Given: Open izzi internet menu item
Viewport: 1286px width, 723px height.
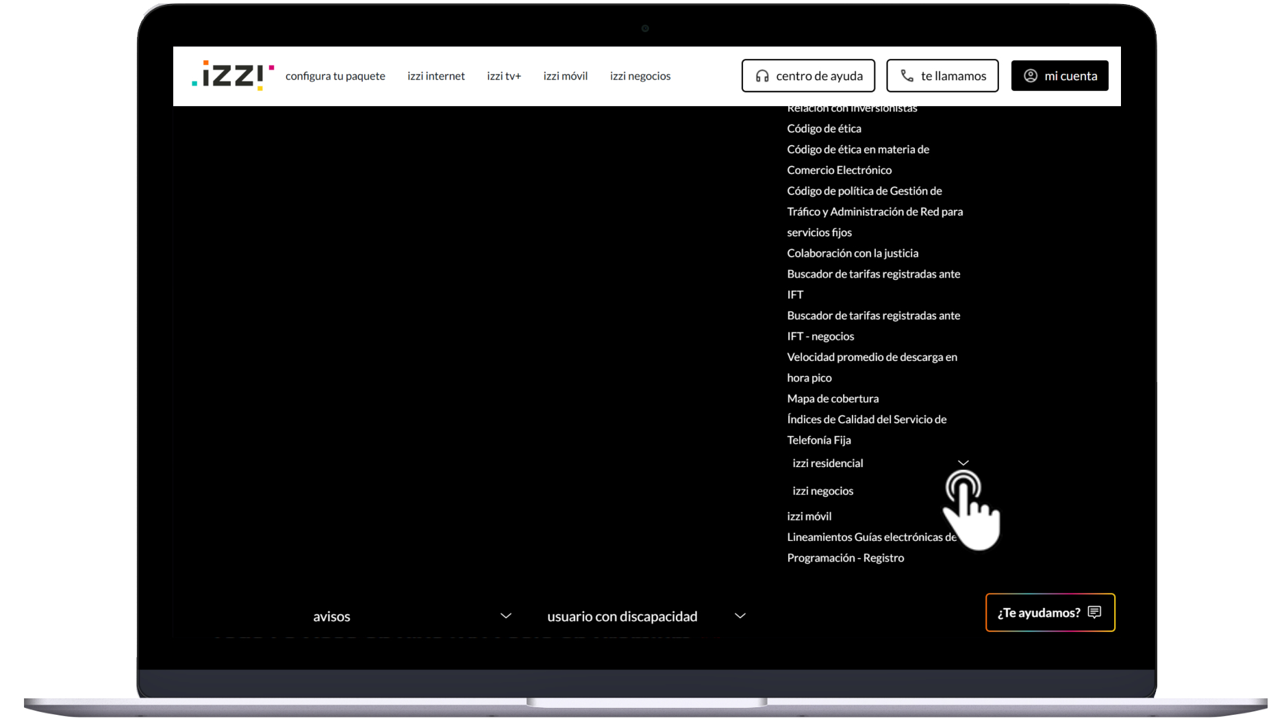Looking at the screenshot, I should click(436, 76).
